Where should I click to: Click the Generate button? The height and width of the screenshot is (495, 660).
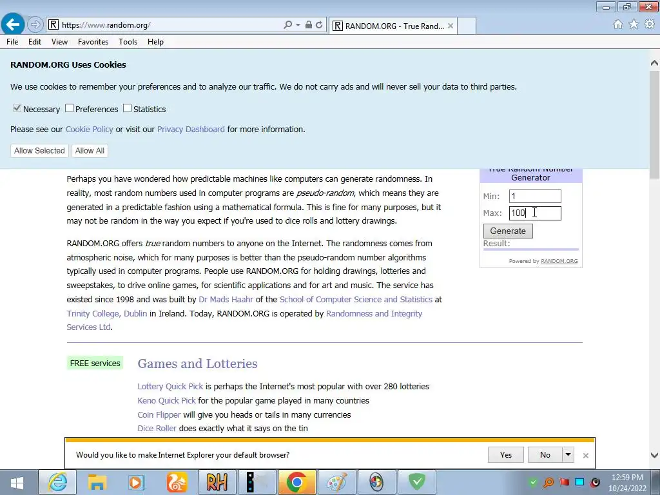(508, 231)
